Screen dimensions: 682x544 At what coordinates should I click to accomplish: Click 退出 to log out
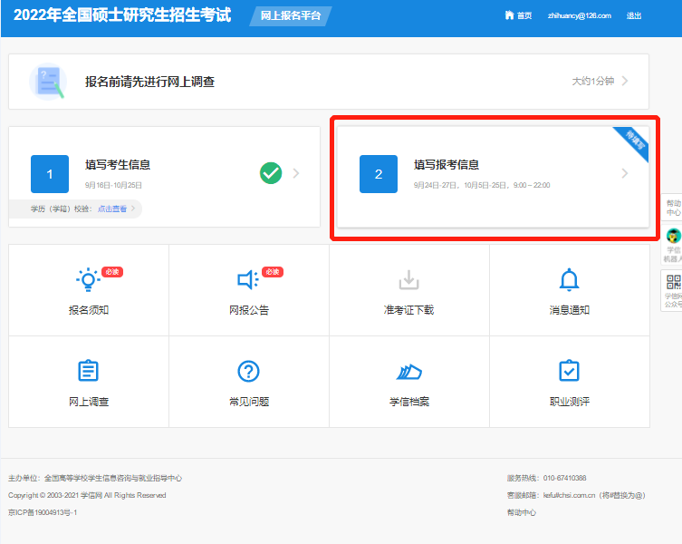(x=634, y=15)
